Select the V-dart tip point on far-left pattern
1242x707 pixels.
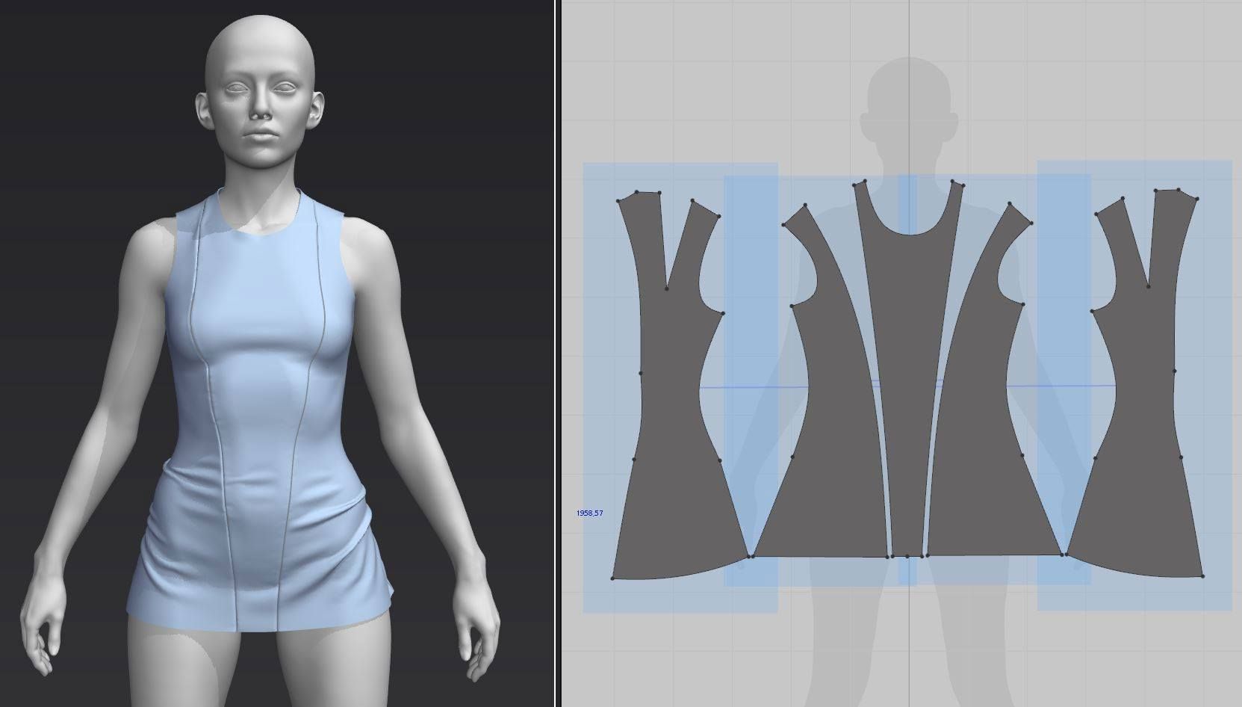pos(667,288)
